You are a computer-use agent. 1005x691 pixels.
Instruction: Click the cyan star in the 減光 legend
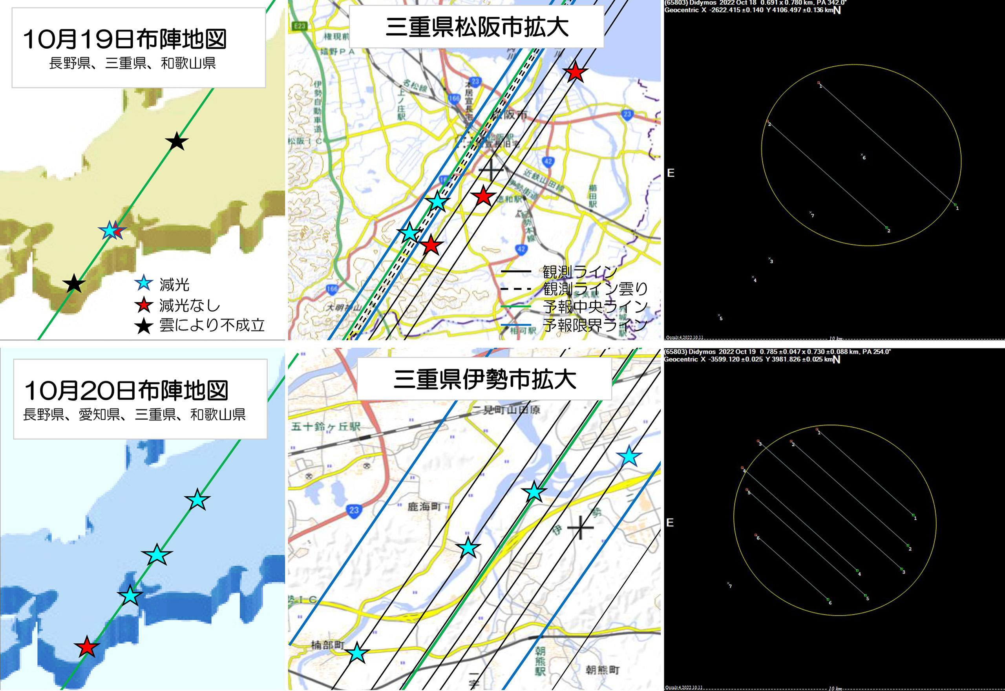144,283
